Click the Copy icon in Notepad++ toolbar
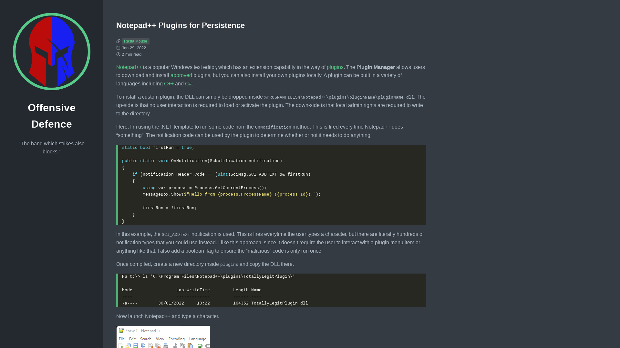Image resolution: width=620 pixels, height=348 pixels. coord(183,346)
